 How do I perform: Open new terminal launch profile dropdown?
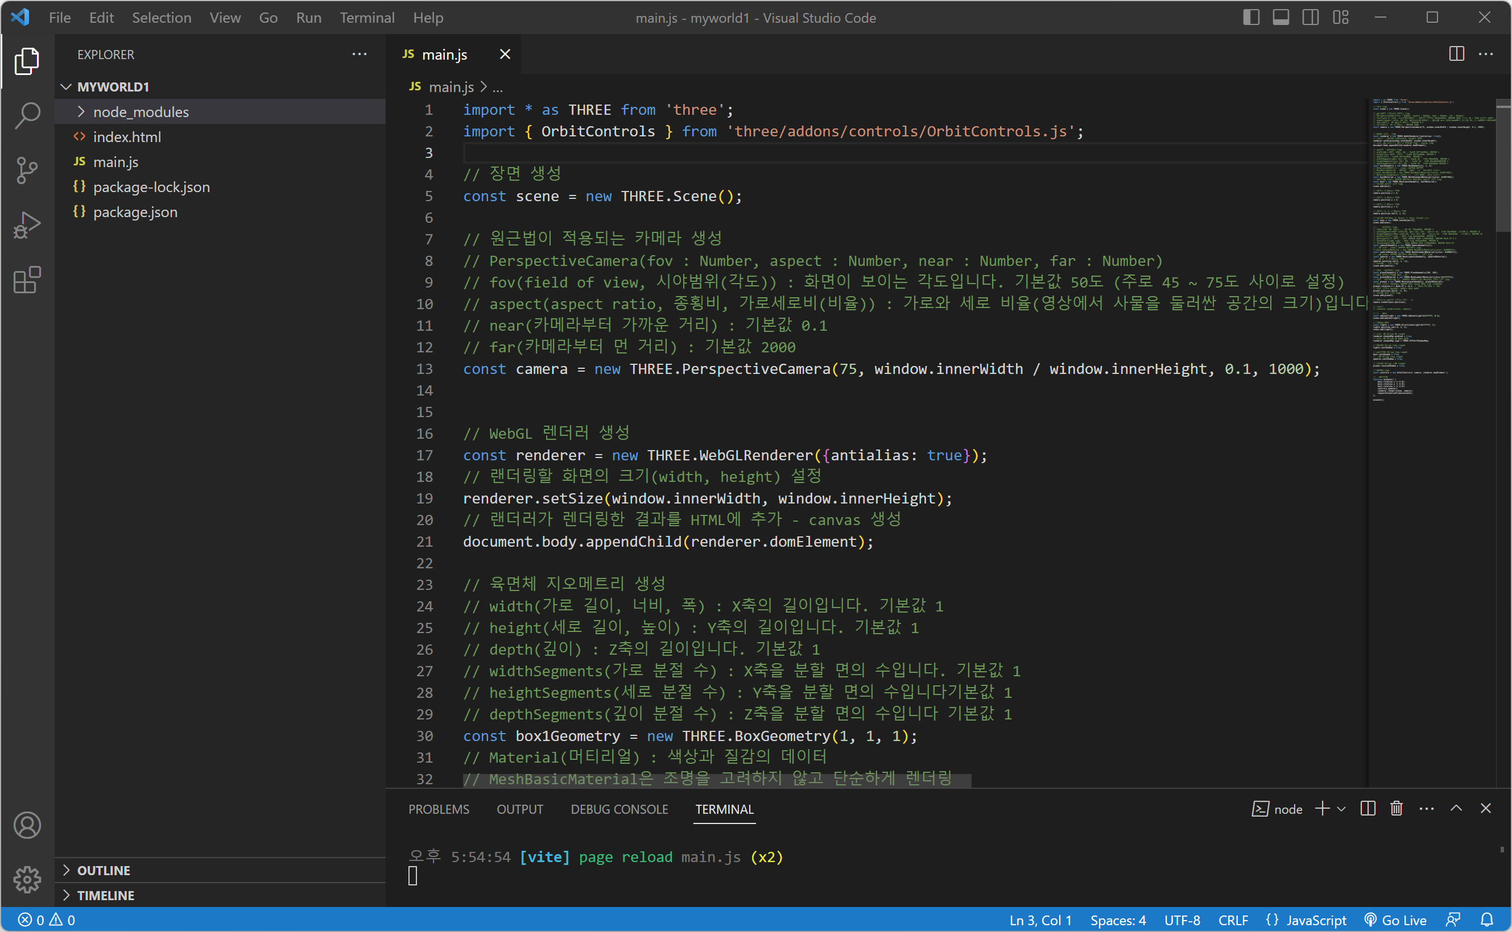coord(1341,809)
